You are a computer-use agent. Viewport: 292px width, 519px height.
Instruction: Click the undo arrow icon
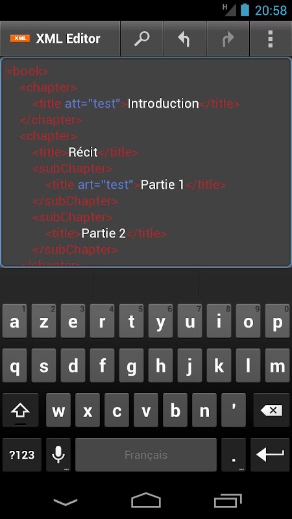pyautogui.click(x=184, y=39)
